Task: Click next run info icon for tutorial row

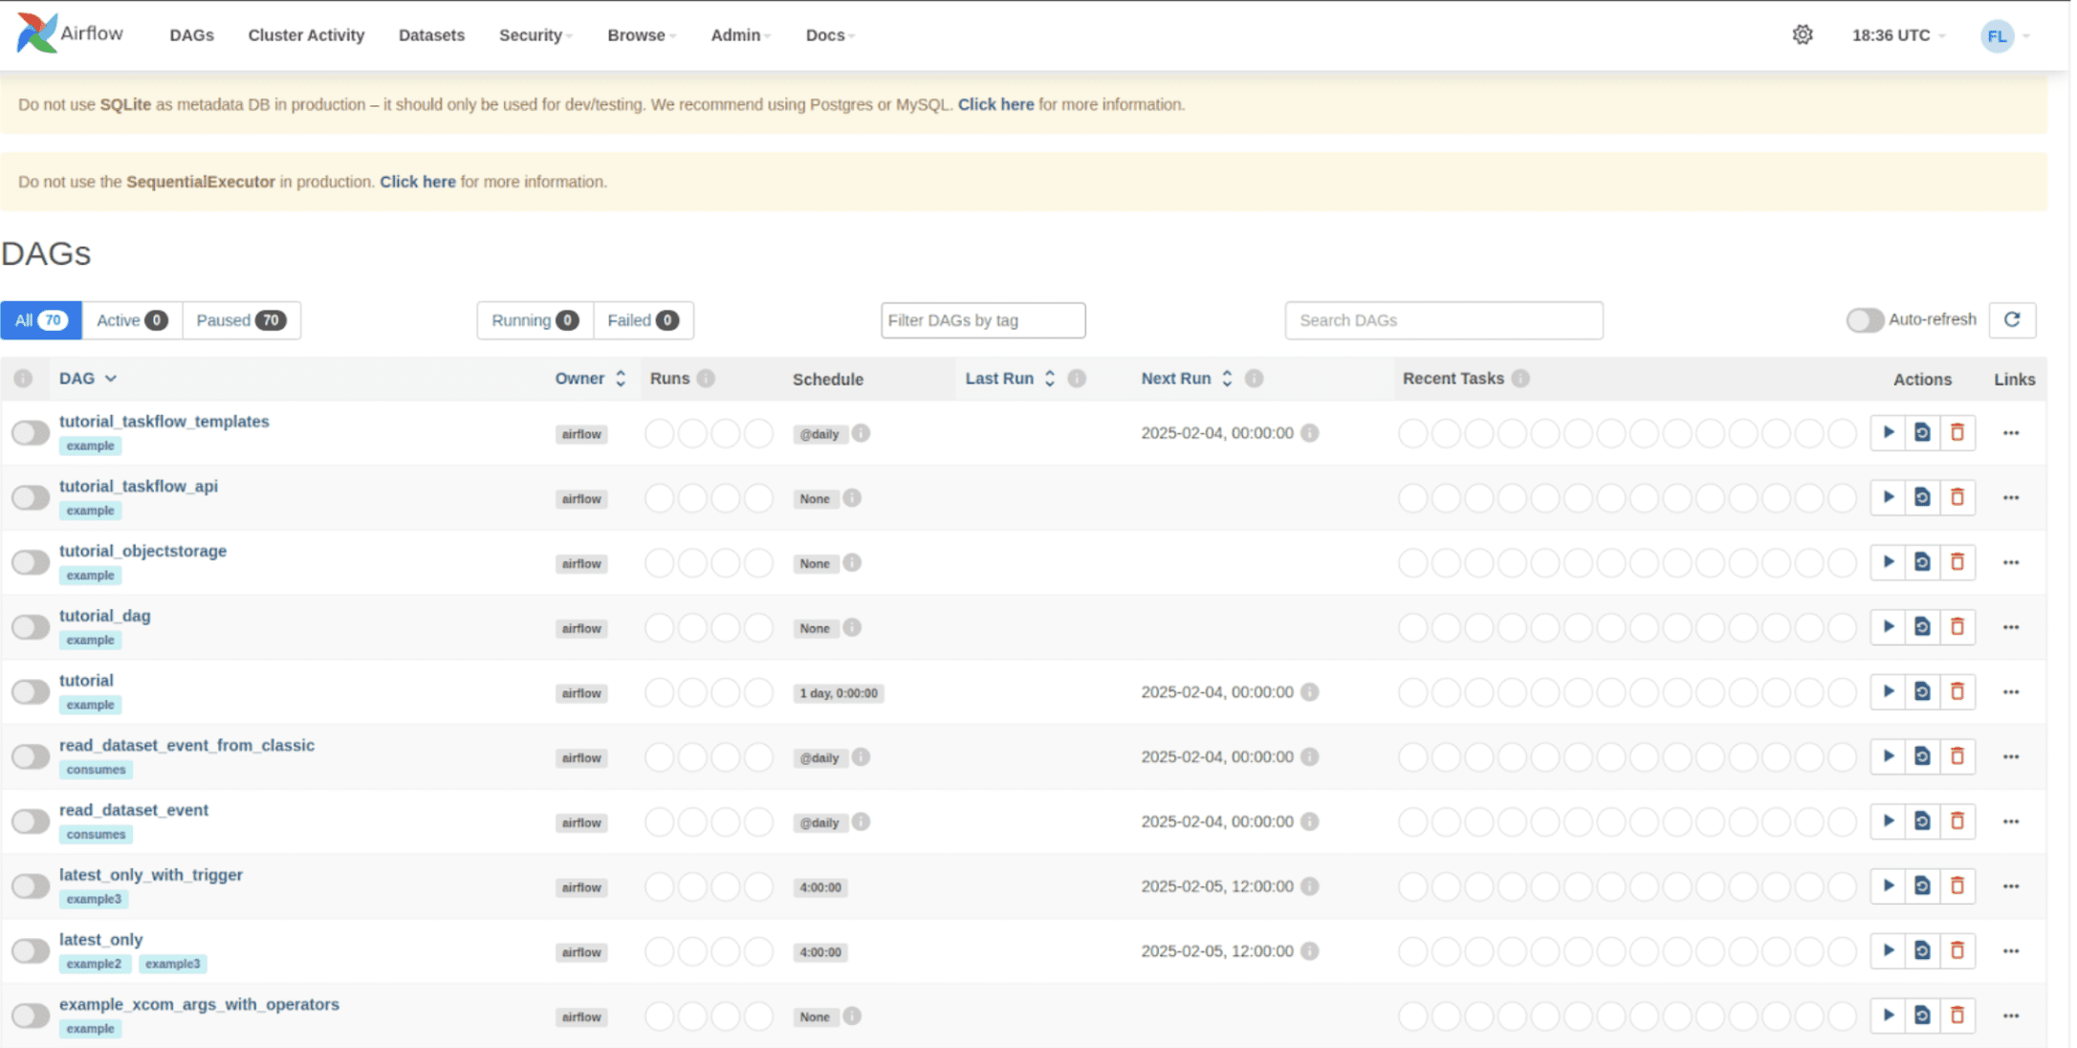Action: (1310, 692)
